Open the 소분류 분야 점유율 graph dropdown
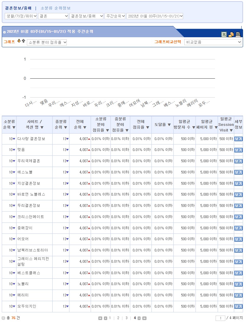Viewport: 246px width, 328px height. pyautogui.click(x=47, y=42)
